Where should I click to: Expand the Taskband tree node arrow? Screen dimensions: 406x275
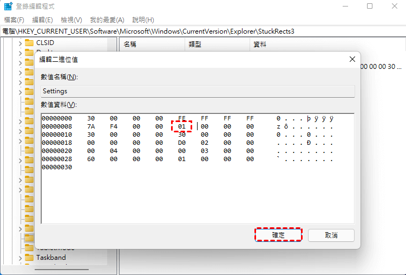(x=20, y=257)
